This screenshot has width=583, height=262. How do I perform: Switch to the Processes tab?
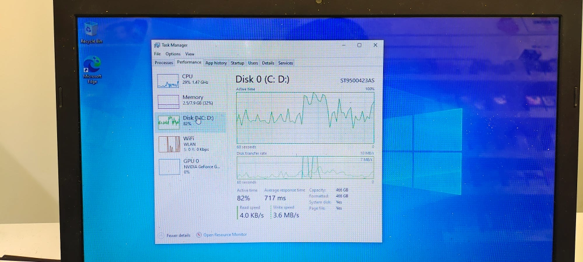point(164,63)
